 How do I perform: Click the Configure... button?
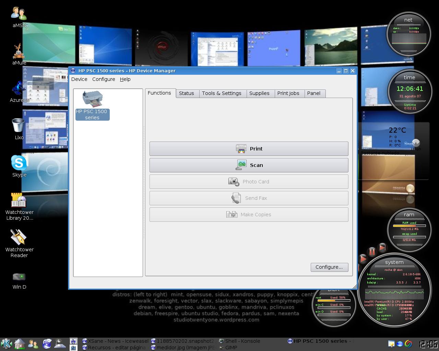point(329,267)
